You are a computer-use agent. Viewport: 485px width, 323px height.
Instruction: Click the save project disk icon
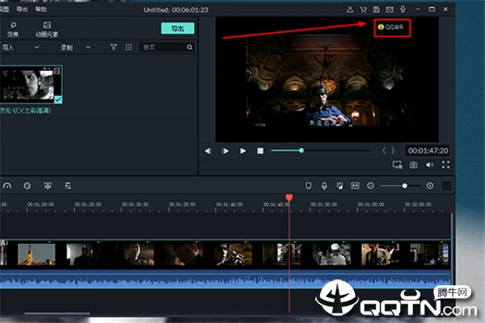click(x=380, y=10)
